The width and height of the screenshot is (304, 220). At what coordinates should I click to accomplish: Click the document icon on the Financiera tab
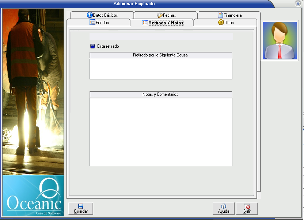[x=221, y=15]
